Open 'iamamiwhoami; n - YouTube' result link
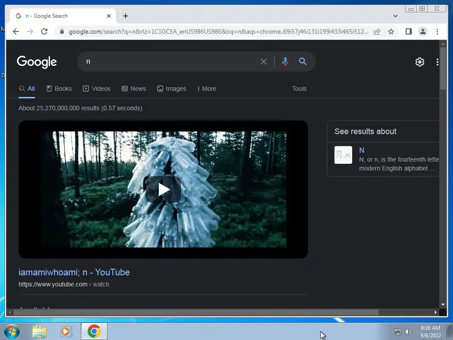 74,272
